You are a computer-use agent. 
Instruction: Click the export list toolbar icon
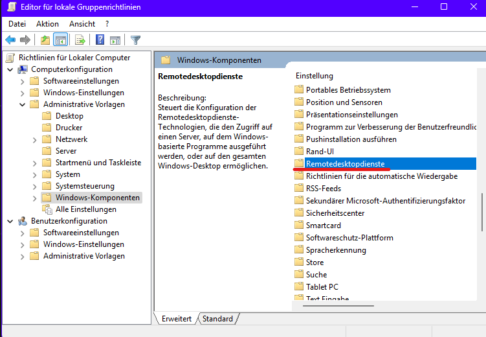click(80, 40)
